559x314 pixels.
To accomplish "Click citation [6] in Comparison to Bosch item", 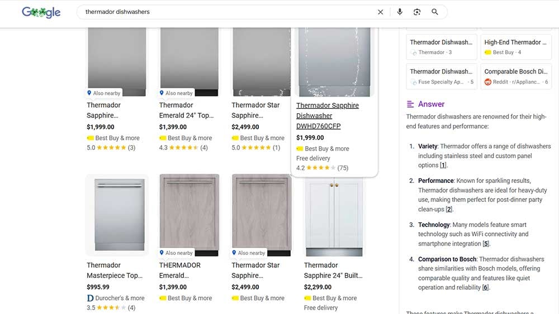I will pos(485,287).
